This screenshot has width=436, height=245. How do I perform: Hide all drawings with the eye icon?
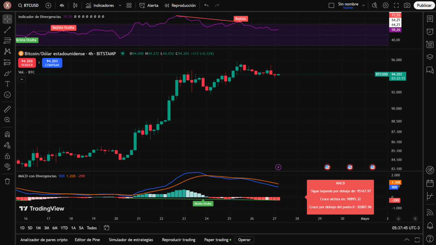(x=7, y=166)
